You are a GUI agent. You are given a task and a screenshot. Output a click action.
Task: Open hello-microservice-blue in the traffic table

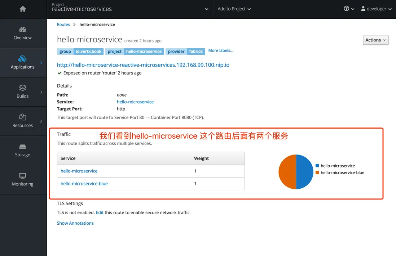[84, 184]
